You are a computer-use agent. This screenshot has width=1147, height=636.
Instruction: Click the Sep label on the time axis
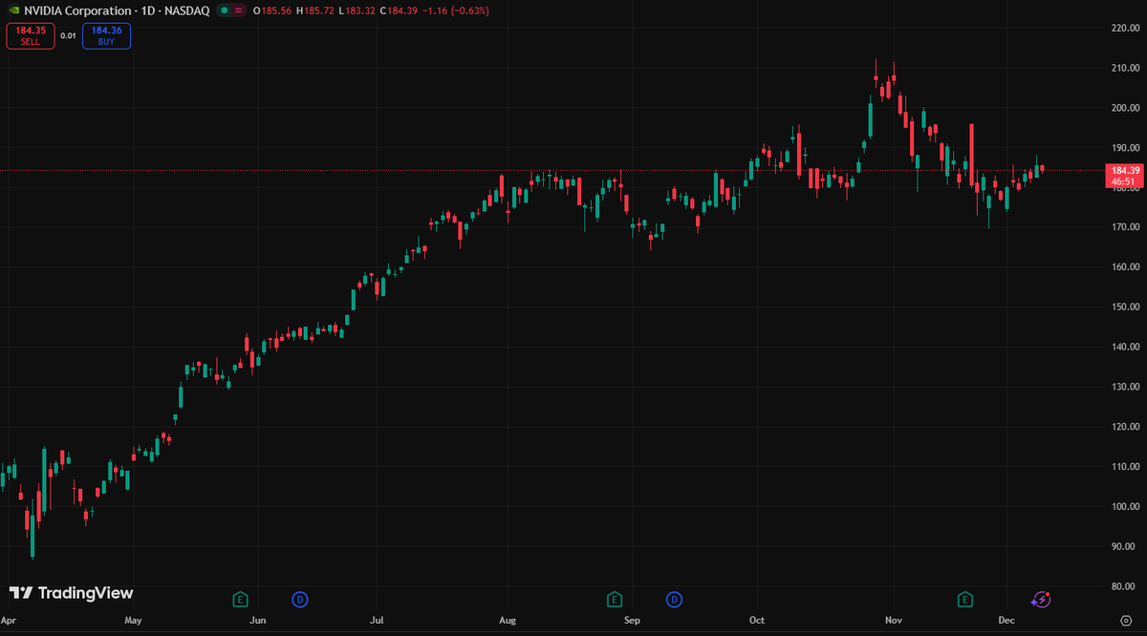coord(632,621)
